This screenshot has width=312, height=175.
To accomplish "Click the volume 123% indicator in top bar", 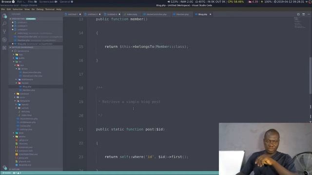I will pyautogui.click(x=173, y=2).
